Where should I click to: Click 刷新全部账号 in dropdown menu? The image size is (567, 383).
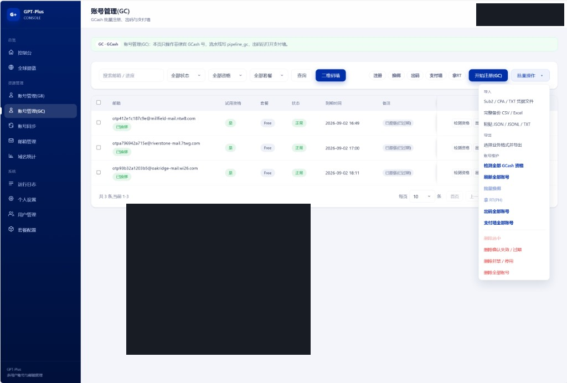click(x=514, y=177)
